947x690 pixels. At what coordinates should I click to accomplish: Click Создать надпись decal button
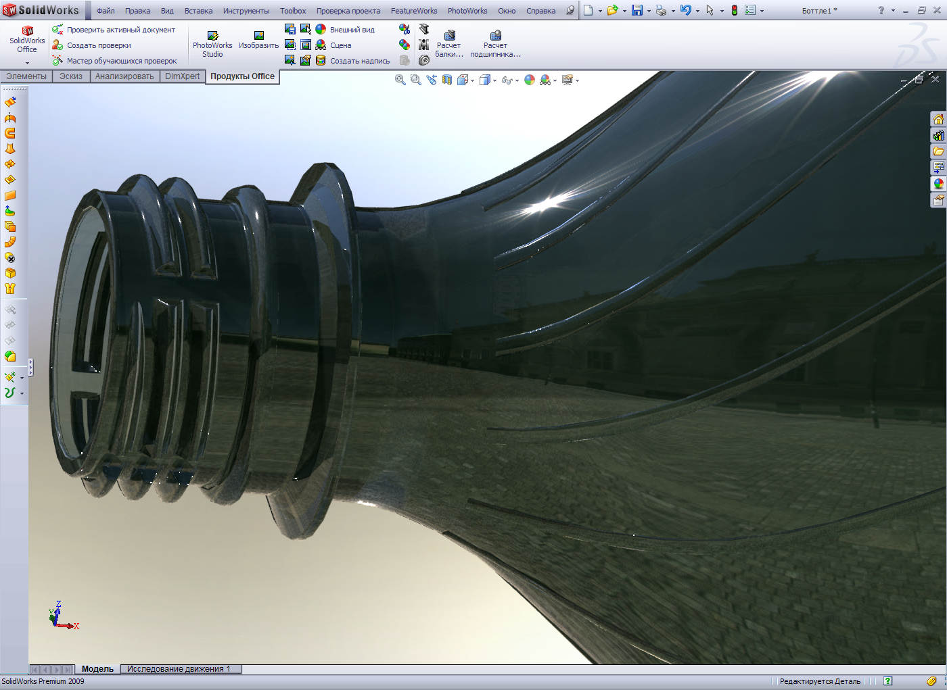[x=353, y=61]
